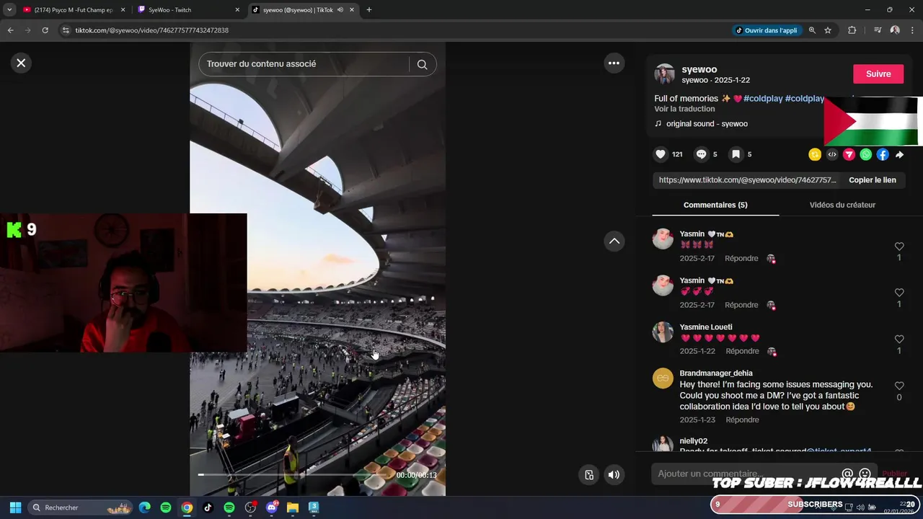
Task: Click the embed code icon
Action: (832, 154)
